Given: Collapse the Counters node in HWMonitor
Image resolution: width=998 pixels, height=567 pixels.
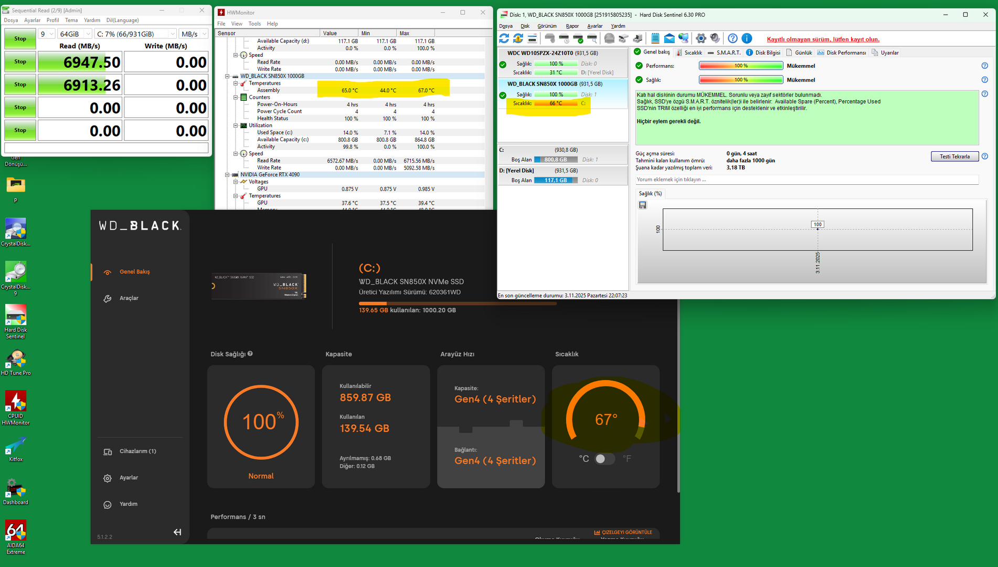Looking at the screenshot, I should point(236,97).
